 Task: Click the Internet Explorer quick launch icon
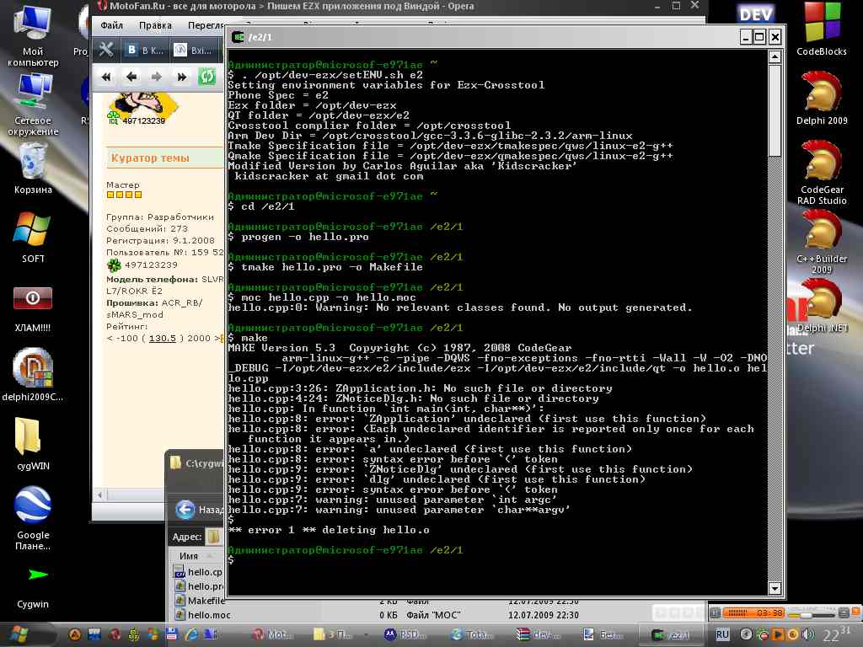pos(191,634)
